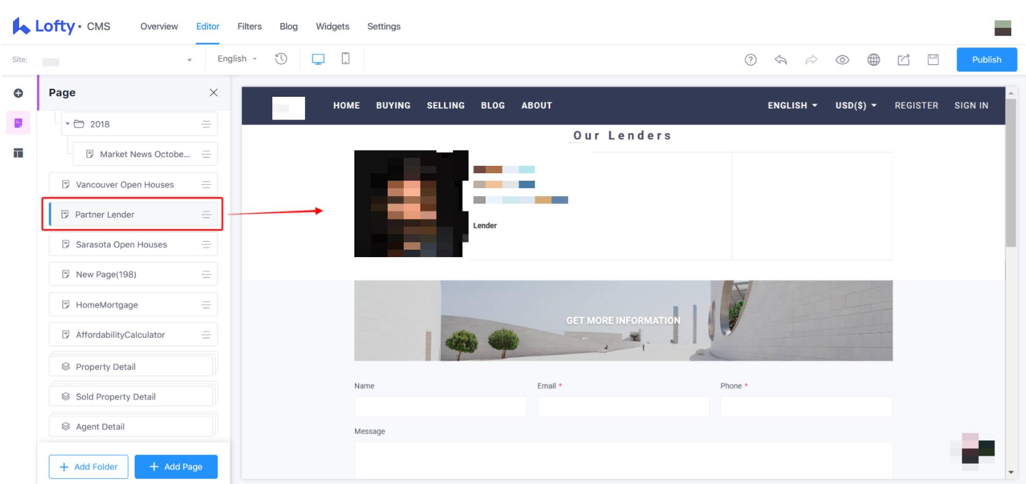The image size is (1026, 484).
Task: Add a new page
Action: tap(177, 467)
